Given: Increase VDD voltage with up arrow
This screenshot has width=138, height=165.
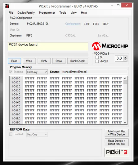Looking at the screenshot, I should tap(125, 57).
